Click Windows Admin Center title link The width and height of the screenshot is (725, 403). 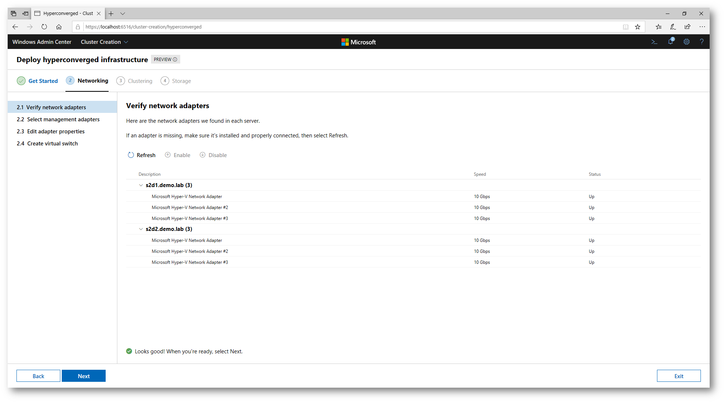point(42,42)
